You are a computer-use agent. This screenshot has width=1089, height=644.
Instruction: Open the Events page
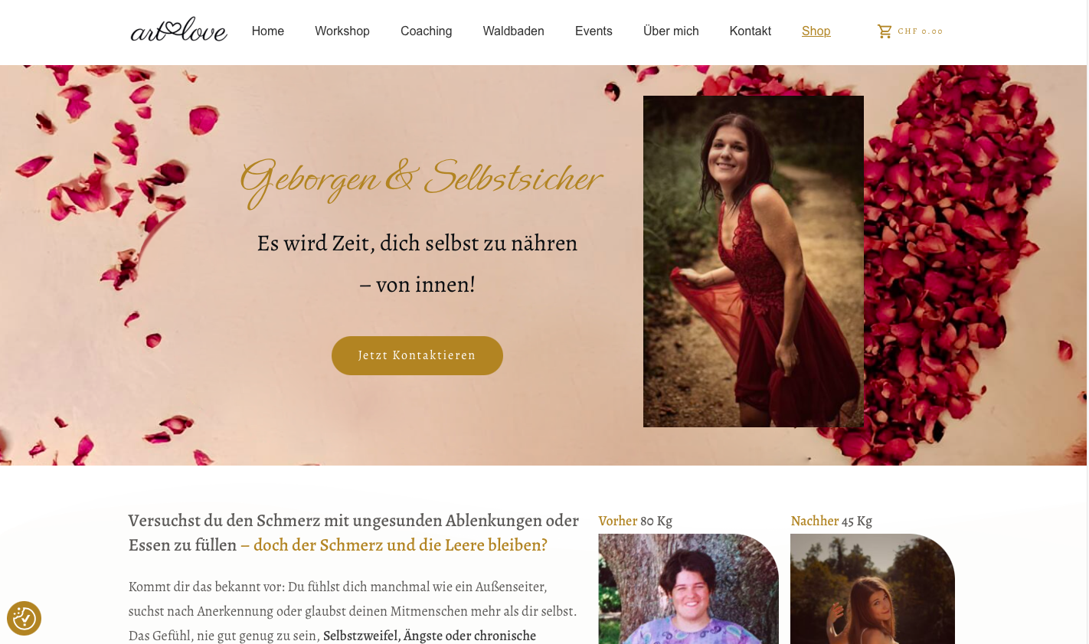click(594, 31)
